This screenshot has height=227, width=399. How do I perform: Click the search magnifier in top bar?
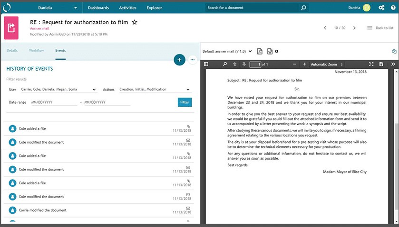[x=303, y=8]
